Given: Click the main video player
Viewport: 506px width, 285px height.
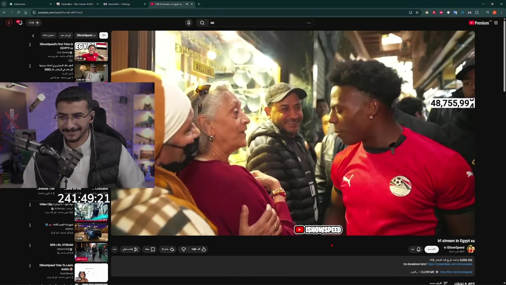Looking at the screenshot, I should 293,133.
